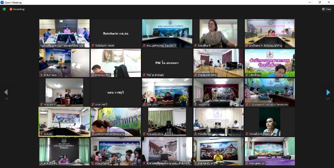Open the View layout menu
Screen dimensions: 334x168
click(x=327, y=9)
